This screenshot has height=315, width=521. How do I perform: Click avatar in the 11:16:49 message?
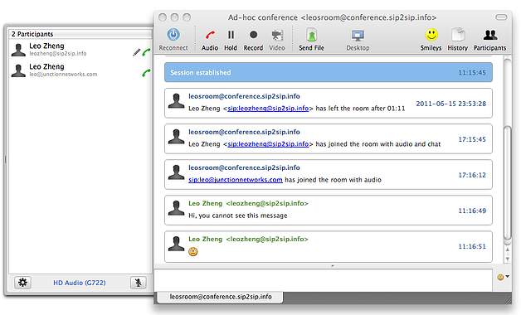coord(176,208)
